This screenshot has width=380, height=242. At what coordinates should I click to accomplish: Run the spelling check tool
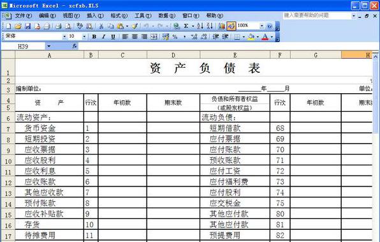pyautogui.click(x=80, y=26)
